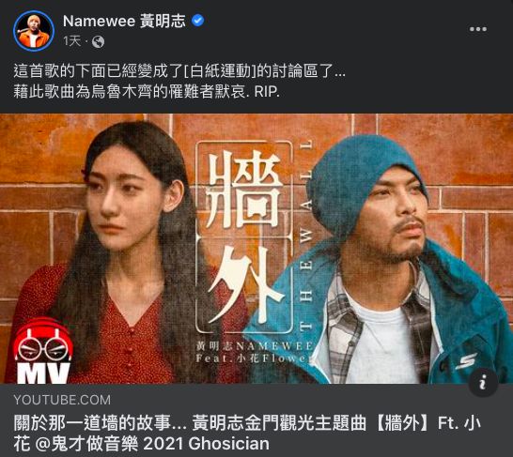The height and width of the screenshot is (457, 513).
Task: Open Namewee's profile picture
Action: pyautogui.click(x=34, y=31)
